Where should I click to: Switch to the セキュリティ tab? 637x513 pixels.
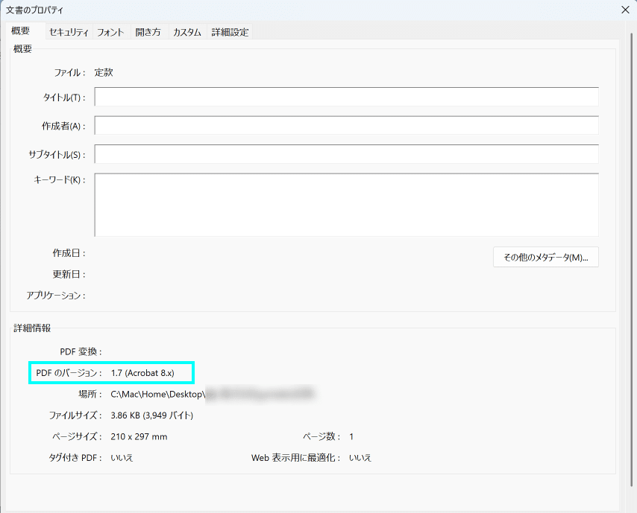pos(69,32)
